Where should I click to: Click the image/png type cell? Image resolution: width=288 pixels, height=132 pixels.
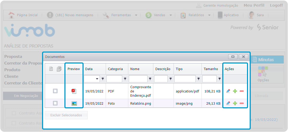[188, 103]
